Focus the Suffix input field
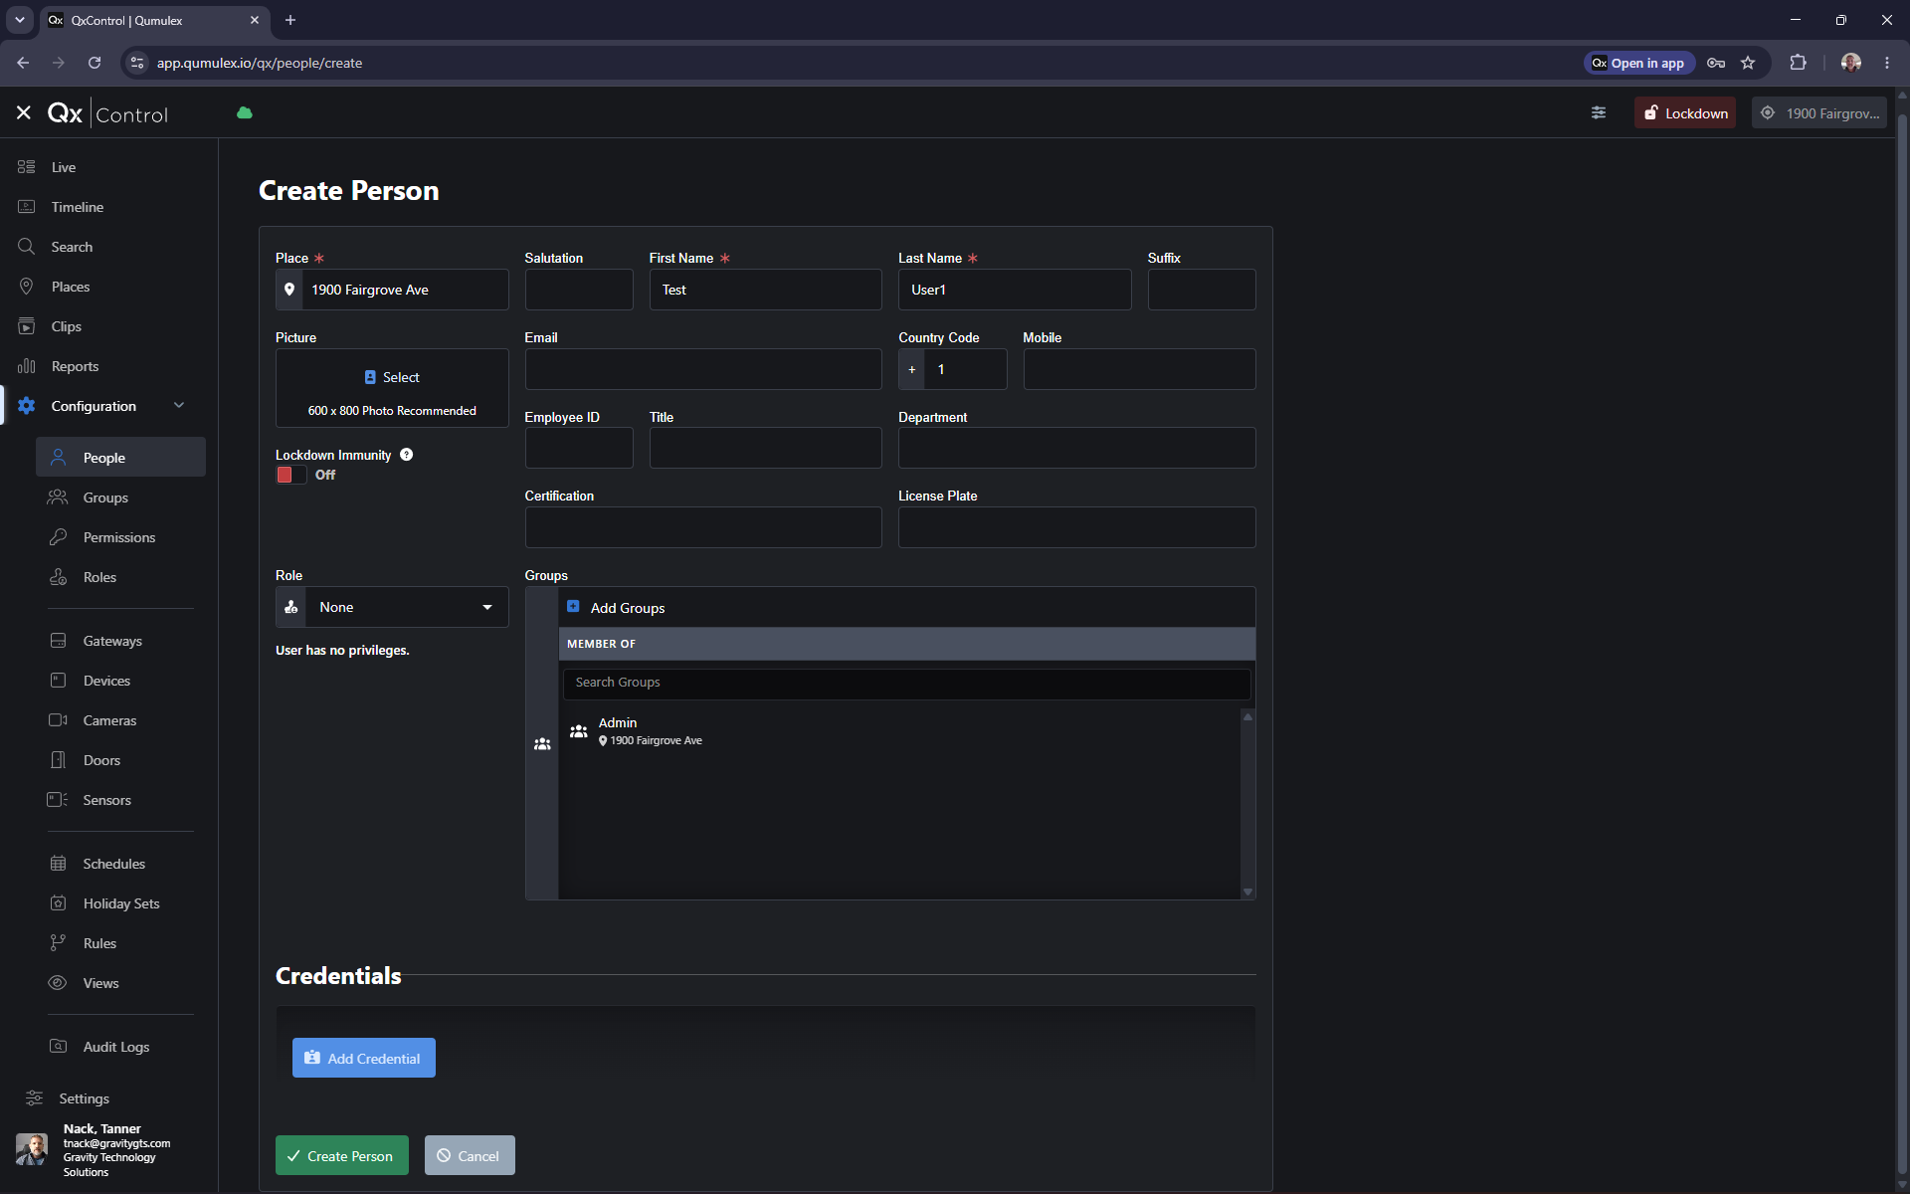The height and width of the screenshot is (1194, 1910). pyautogui.click(x=1202, y=290)
